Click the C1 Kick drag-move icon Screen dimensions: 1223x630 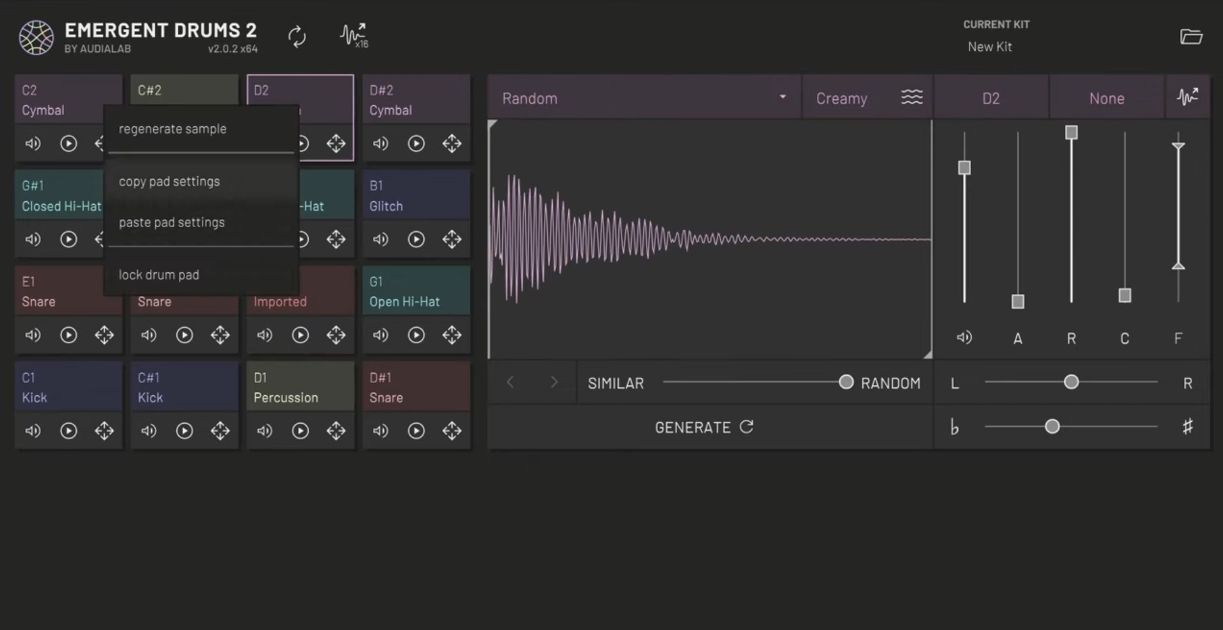point(104,431)
